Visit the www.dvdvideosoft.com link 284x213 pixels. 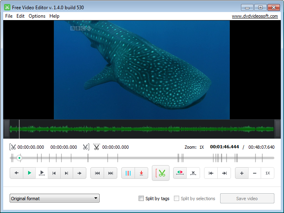tap(255, 16)
